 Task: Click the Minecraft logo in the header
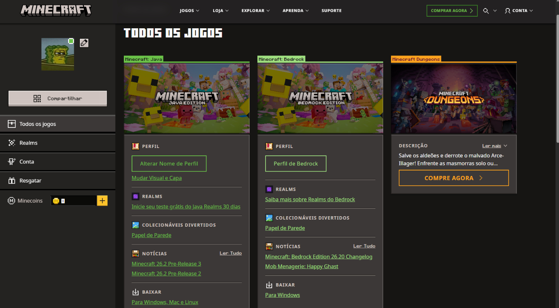56,10
